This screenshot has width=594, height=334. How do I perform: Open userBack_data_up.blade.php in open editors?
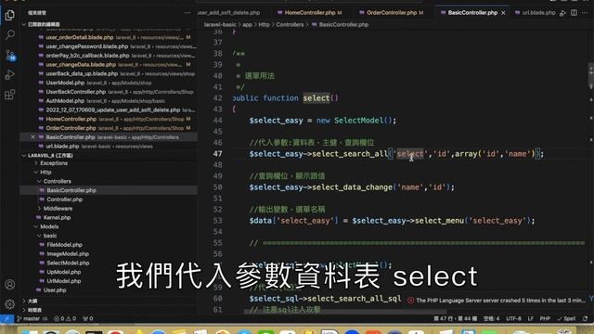[82, 74]
